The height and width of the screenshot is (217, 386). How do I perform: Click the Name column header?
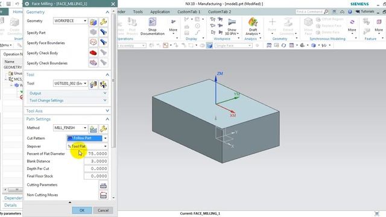(10, 61)
